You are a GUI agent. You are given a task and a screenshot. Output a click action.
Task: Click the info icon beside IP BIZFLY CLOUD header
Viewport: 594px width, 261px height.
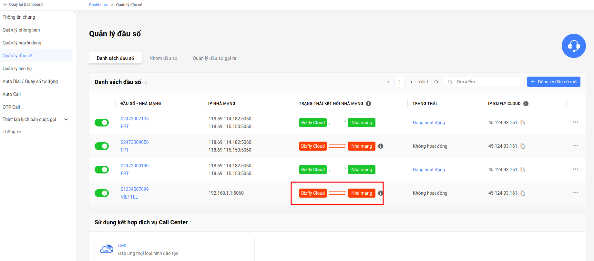tap(526, 104)
